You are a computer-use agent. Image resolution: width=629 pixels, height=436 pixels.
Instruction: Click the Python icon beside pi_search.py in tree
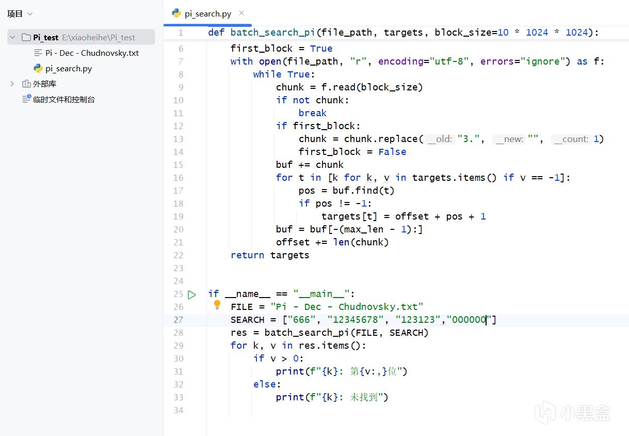(38, 68)
